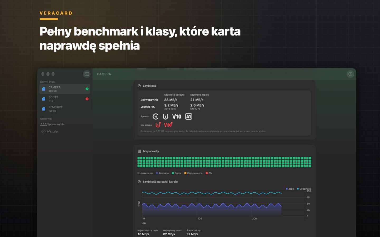Click the Historia clock icon
The width and height of the screenshot is (380, 237).
44,131
